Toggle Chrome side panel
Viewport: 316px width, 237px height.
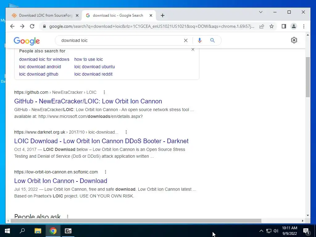pos(284,27)
